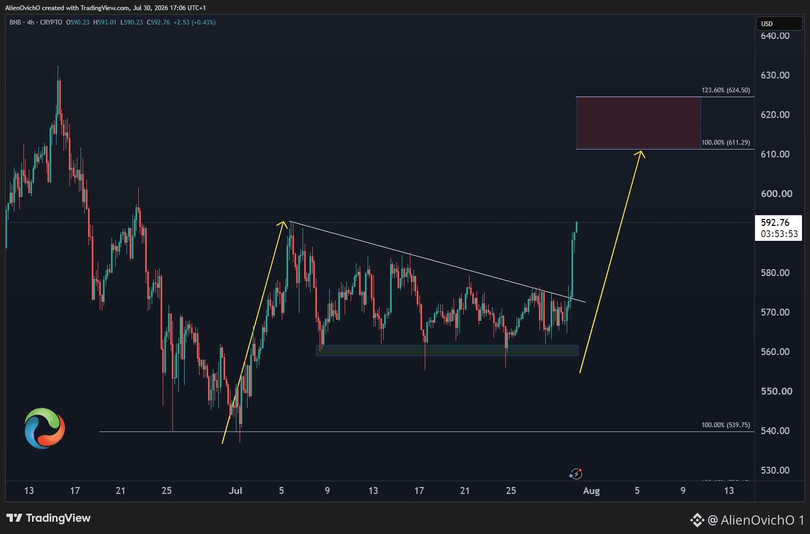Click the 600.00 price axis label
810x534 pixels.
click(776, 194)
